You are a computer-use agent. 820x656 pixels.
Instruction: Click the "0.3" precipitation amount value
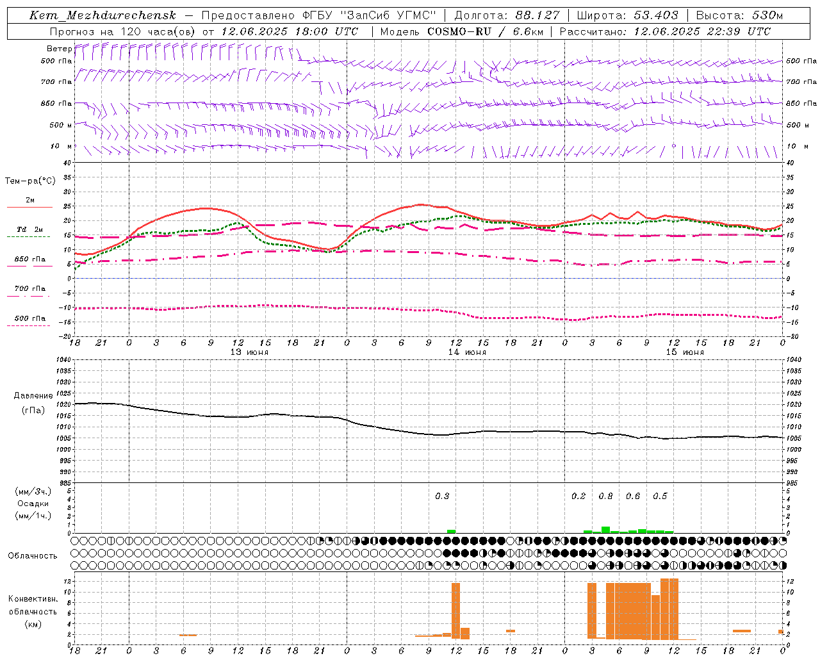tap(442, 496)
